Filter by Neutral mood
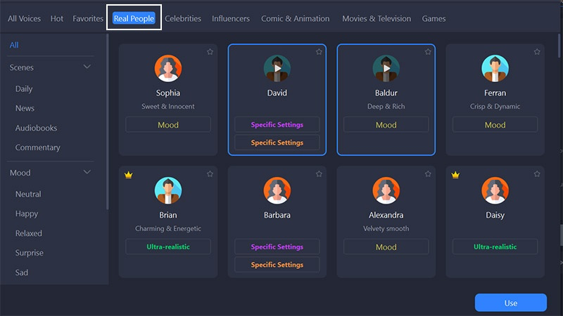 click(28, 195)
